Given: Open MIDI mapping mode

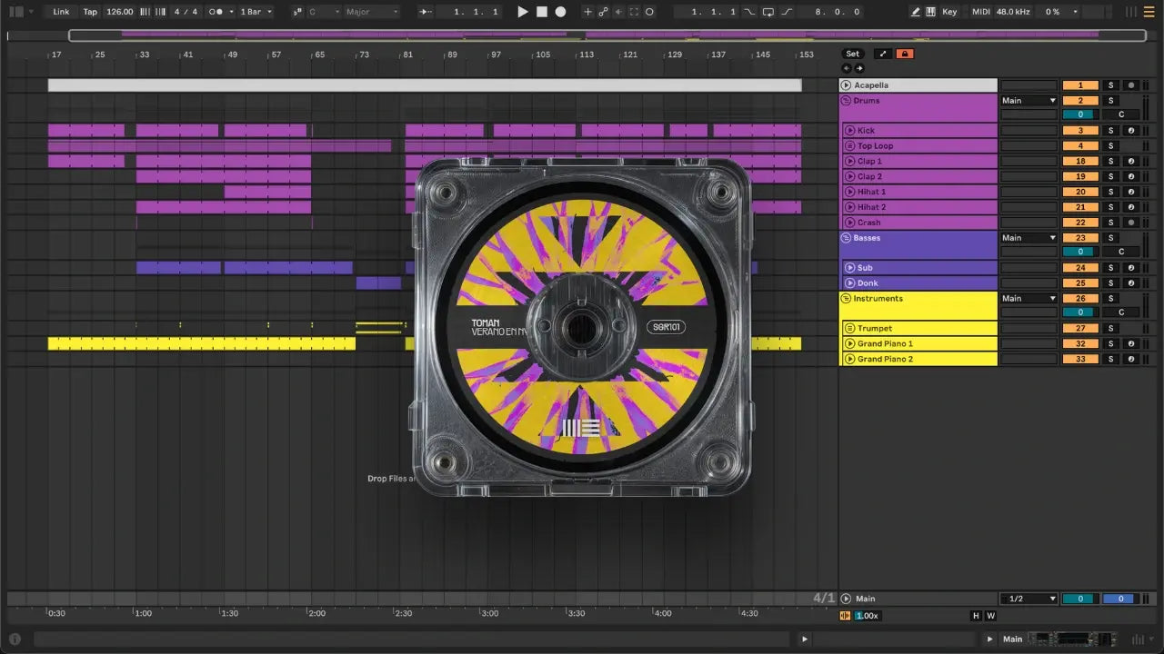Looking at the screenshot, I should [980, 12].
